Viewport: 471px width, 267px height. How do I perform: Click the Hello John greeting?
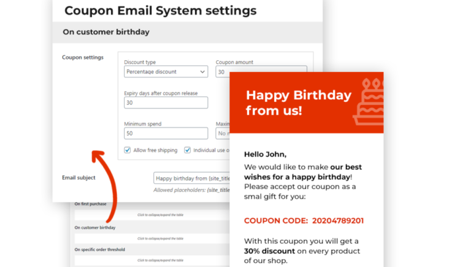click(265, 154)
